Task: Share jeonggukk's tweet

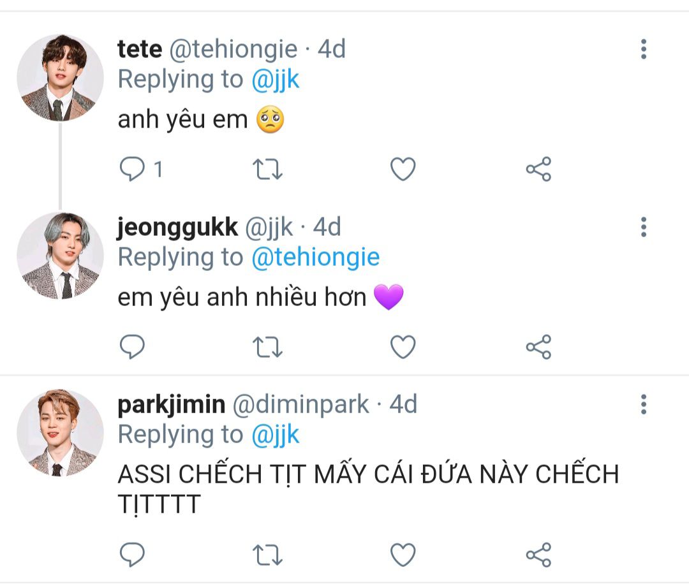Action: click(x=538, y=347)
